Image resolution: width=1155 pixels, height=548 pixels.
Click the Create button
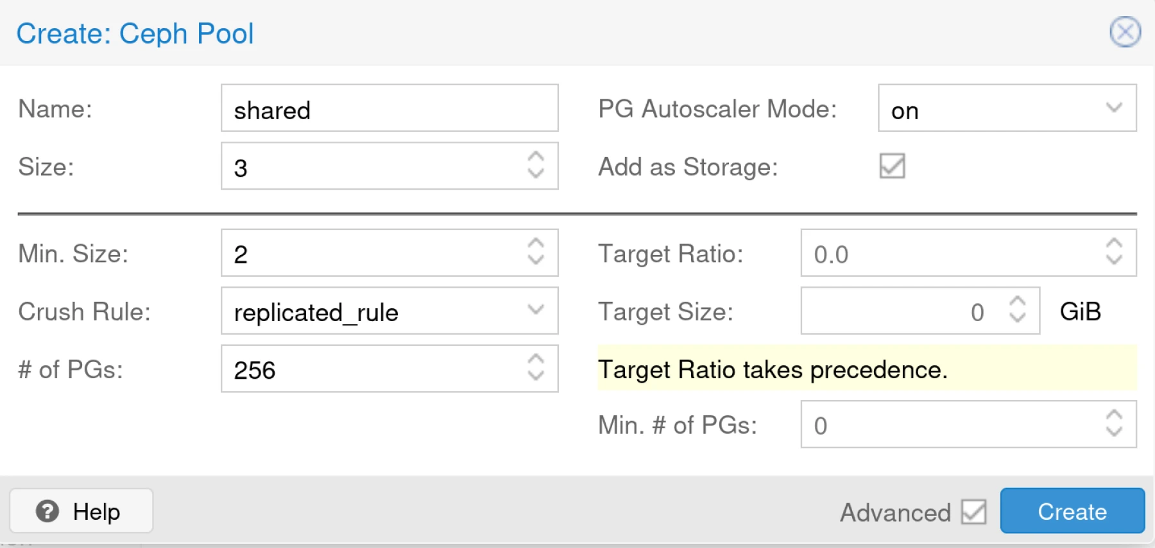click(x=1072, y=511)
